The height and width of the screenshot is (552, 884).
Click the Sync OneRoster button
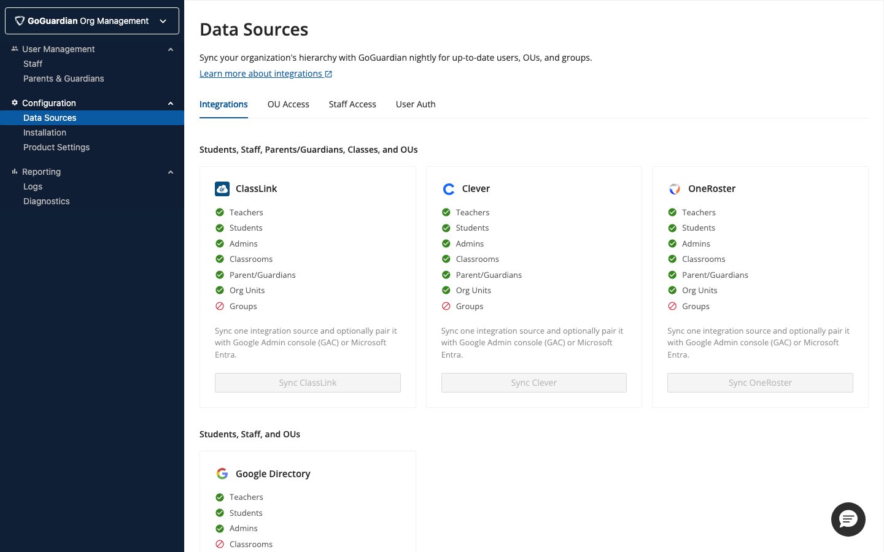click(760, 383)
